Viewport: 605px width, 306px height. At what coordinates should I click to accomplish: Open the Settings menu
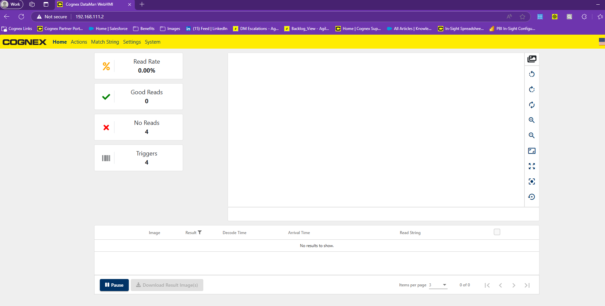132,42
